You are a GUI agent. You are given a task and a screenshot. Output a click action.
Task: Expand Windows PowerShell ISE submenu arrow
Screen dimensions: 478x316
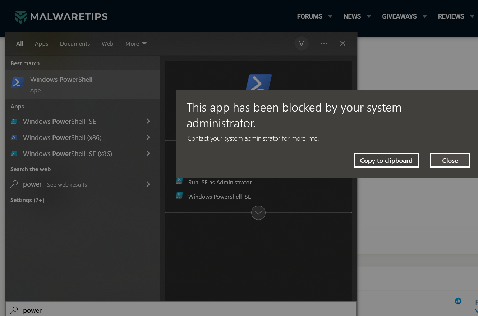tap(148, 121)
